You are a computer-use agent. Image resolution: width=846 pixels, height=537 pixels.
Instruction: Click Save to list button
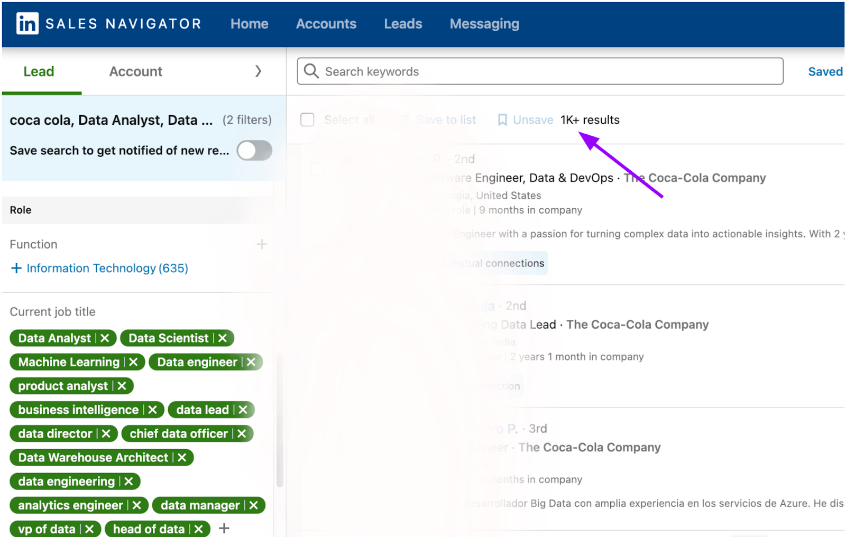437,120
